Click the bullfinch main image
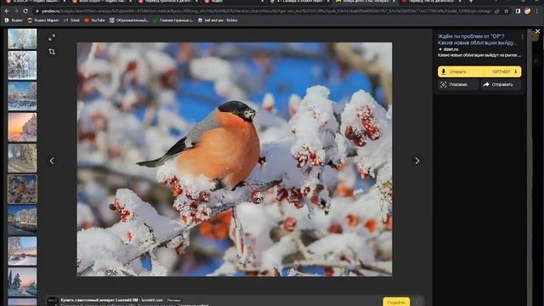This screenshot has width=544, height=306. click(x=235, y=159)
